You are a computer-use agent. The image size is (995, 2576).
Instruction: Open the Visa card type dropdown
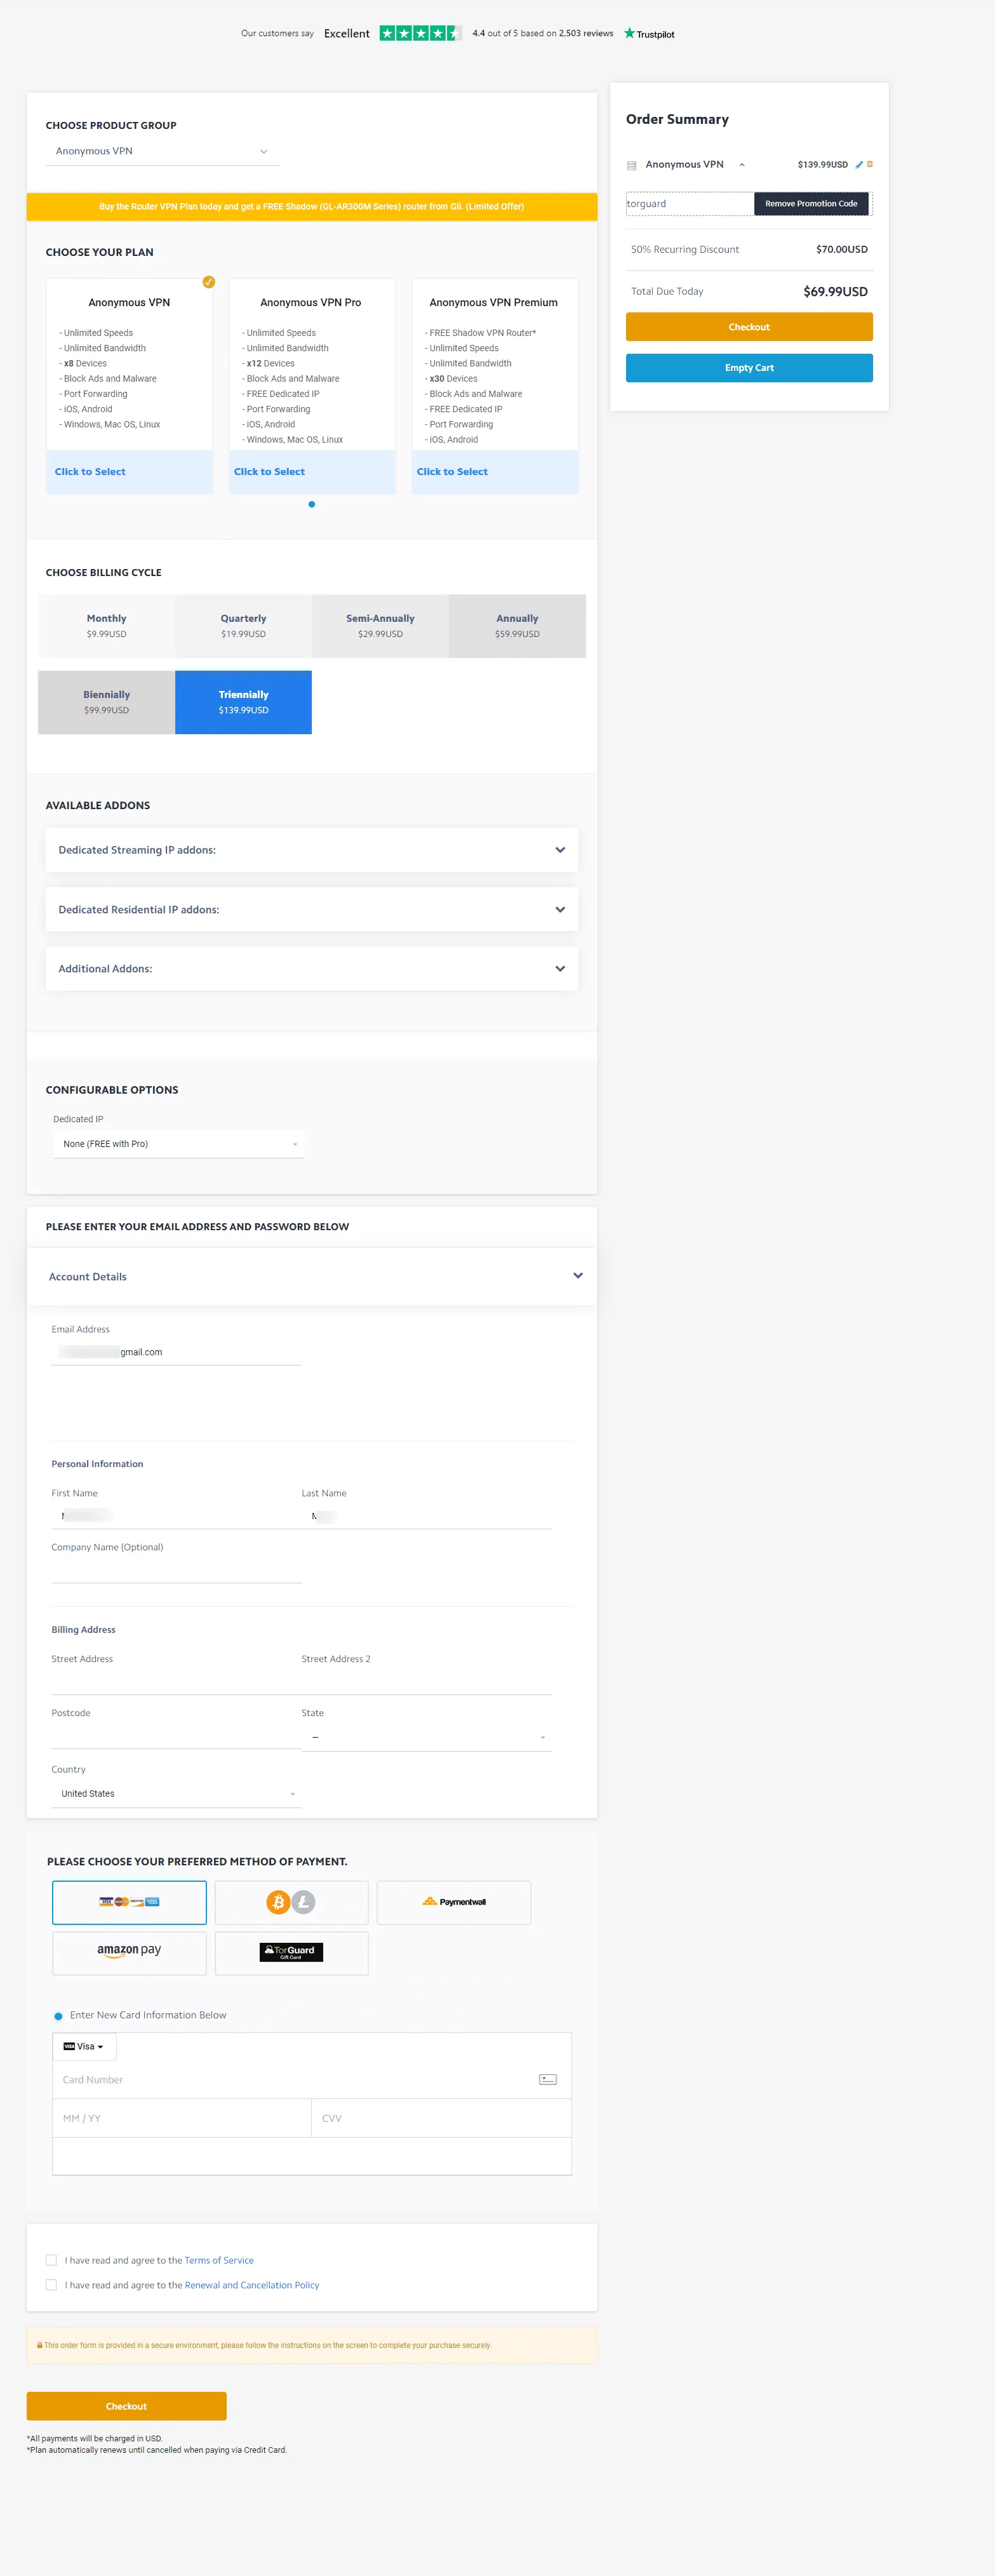coord(84,2046)
